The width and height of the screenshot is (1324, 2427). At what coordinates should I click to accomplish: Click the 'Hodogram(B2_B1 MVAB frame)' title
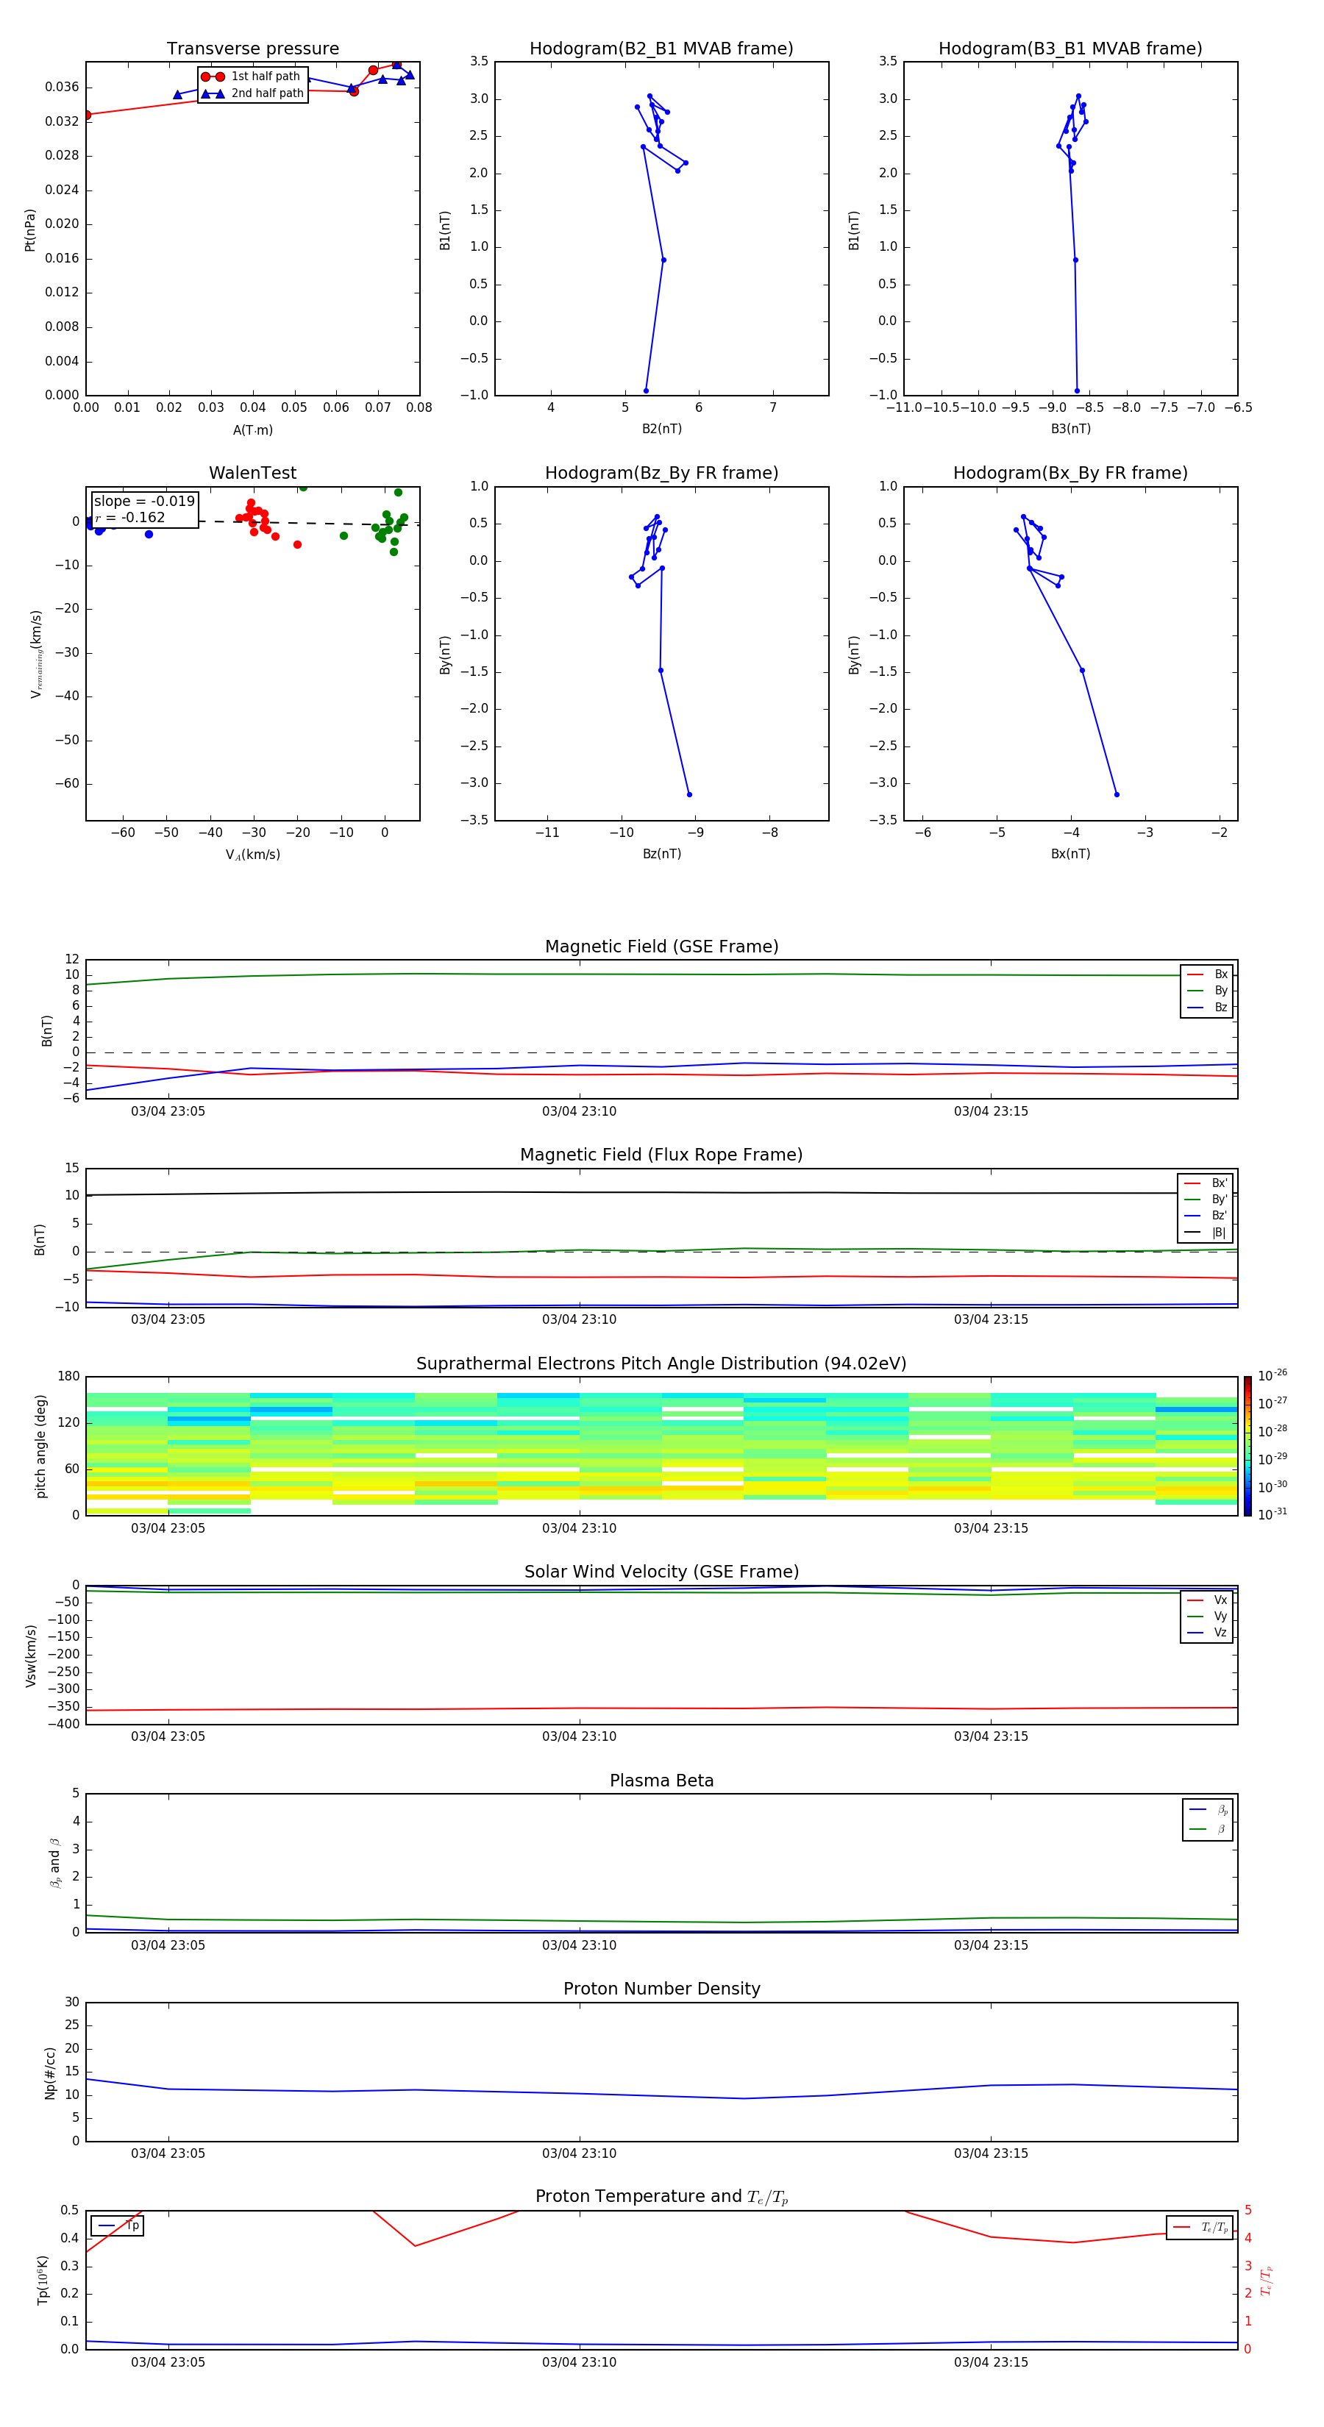[x=661, y=49]
